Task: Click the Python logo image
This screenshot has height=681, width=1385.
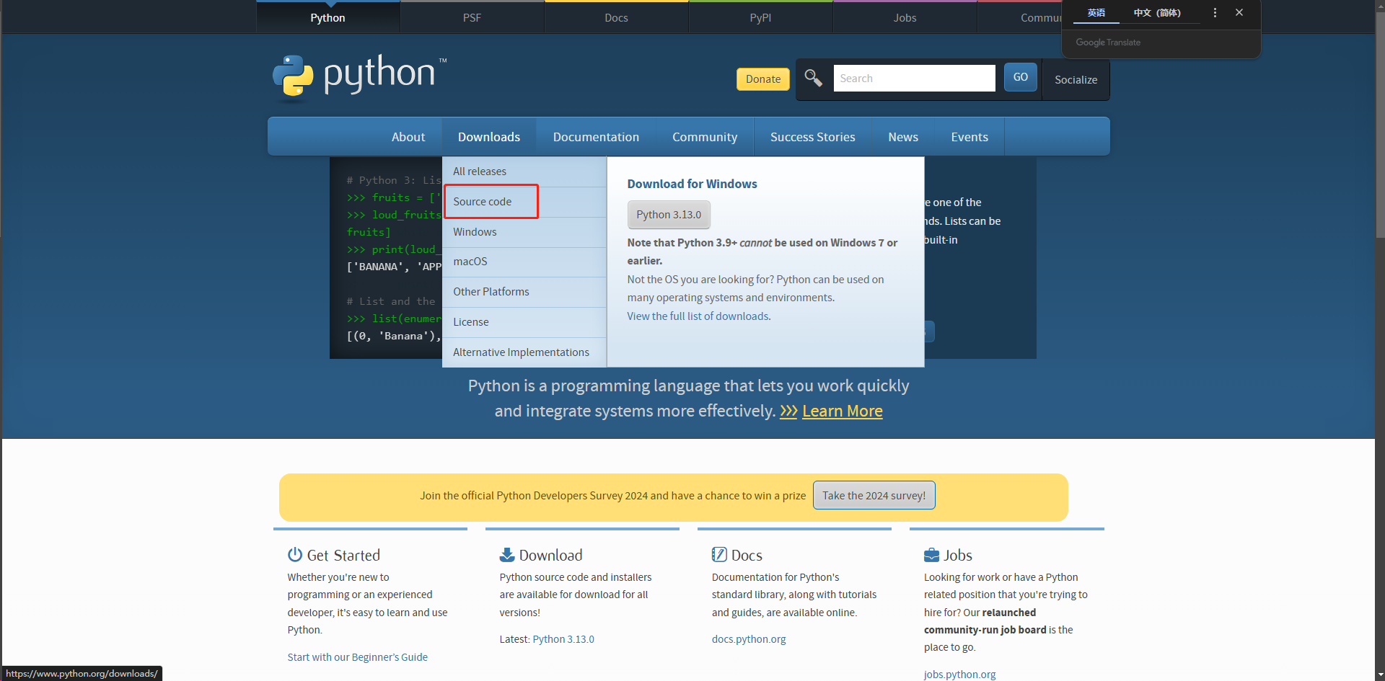Action: [x=359, y=76]
